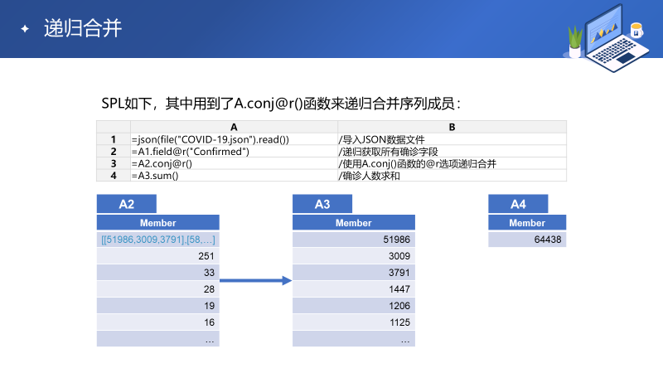
Task: Open nested sequence [[51986,3009,3791],[58,…]
Action: 157,240
